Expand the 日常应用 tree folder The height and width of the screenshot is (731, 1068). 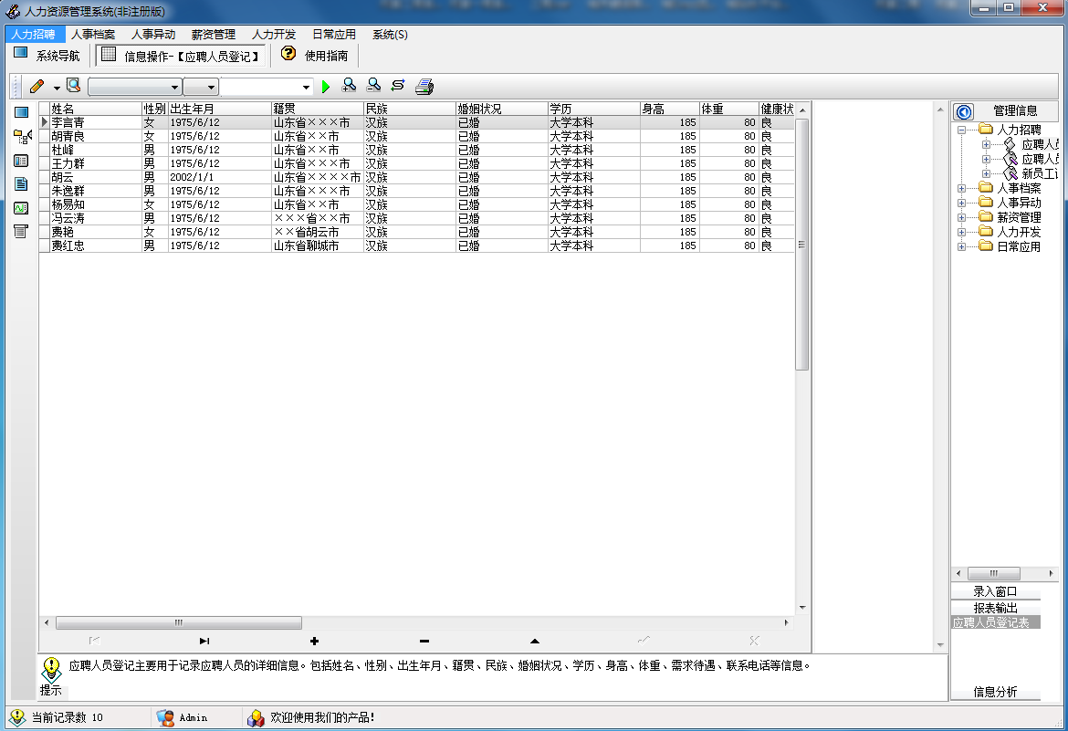coord(962,246)
